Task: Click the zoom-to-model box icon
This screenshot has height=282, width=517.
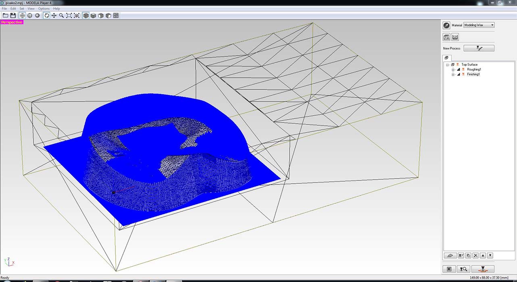Action: tap(77, 15)
